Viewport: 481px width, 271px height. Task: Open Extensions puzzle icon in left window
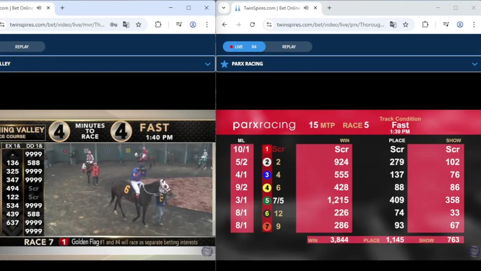pos(158,24)
